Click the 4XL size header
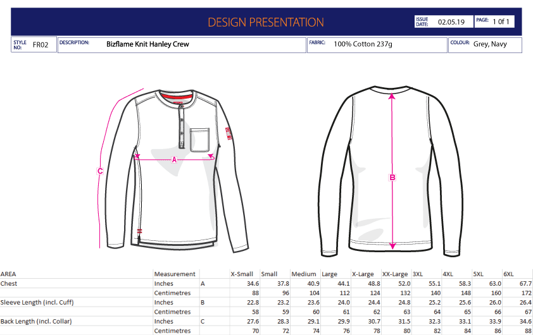 pyautogui.click(x=448, y=274)
